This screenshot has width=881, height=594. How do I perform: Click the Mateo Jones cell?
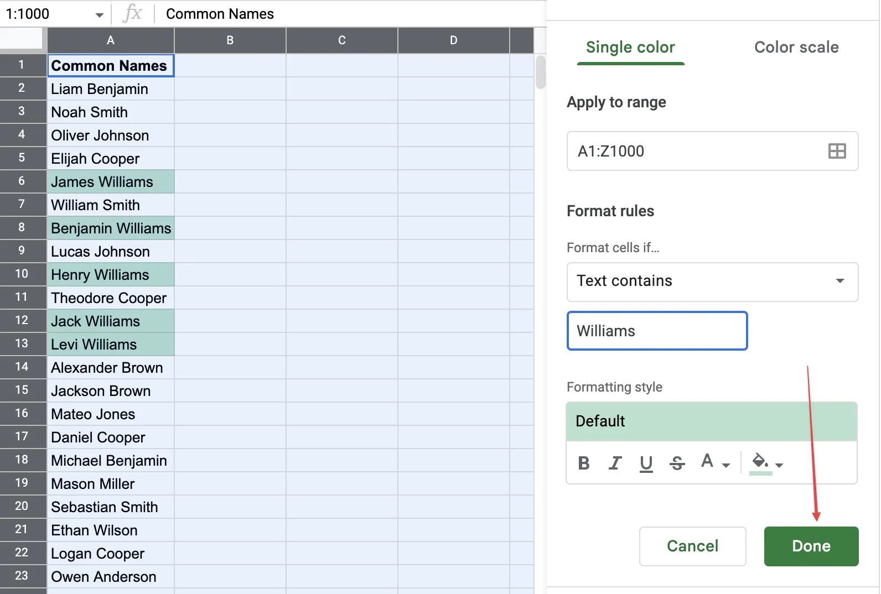(x=111, y=414)
